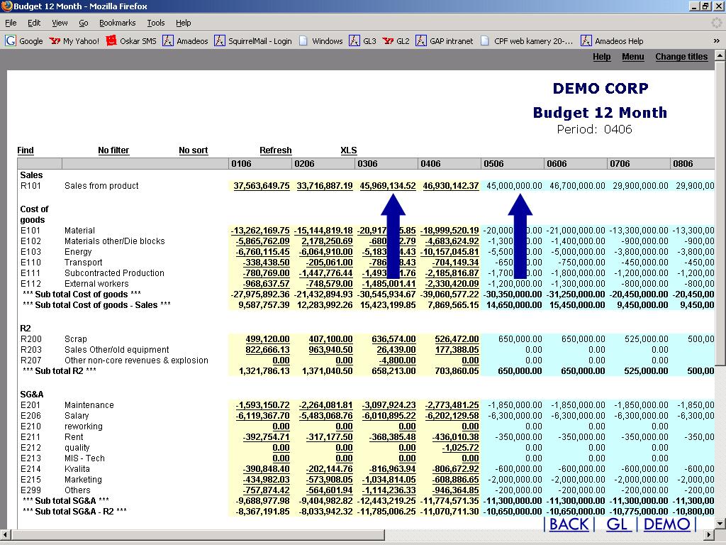Open the Help menu in menu bar
726x545 pixels.
pyautogui.click(x=183, y=23)
